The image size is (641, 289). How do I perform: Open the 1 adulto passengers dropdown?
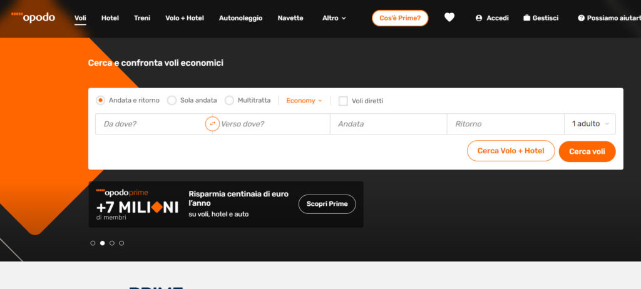point(590,124)
